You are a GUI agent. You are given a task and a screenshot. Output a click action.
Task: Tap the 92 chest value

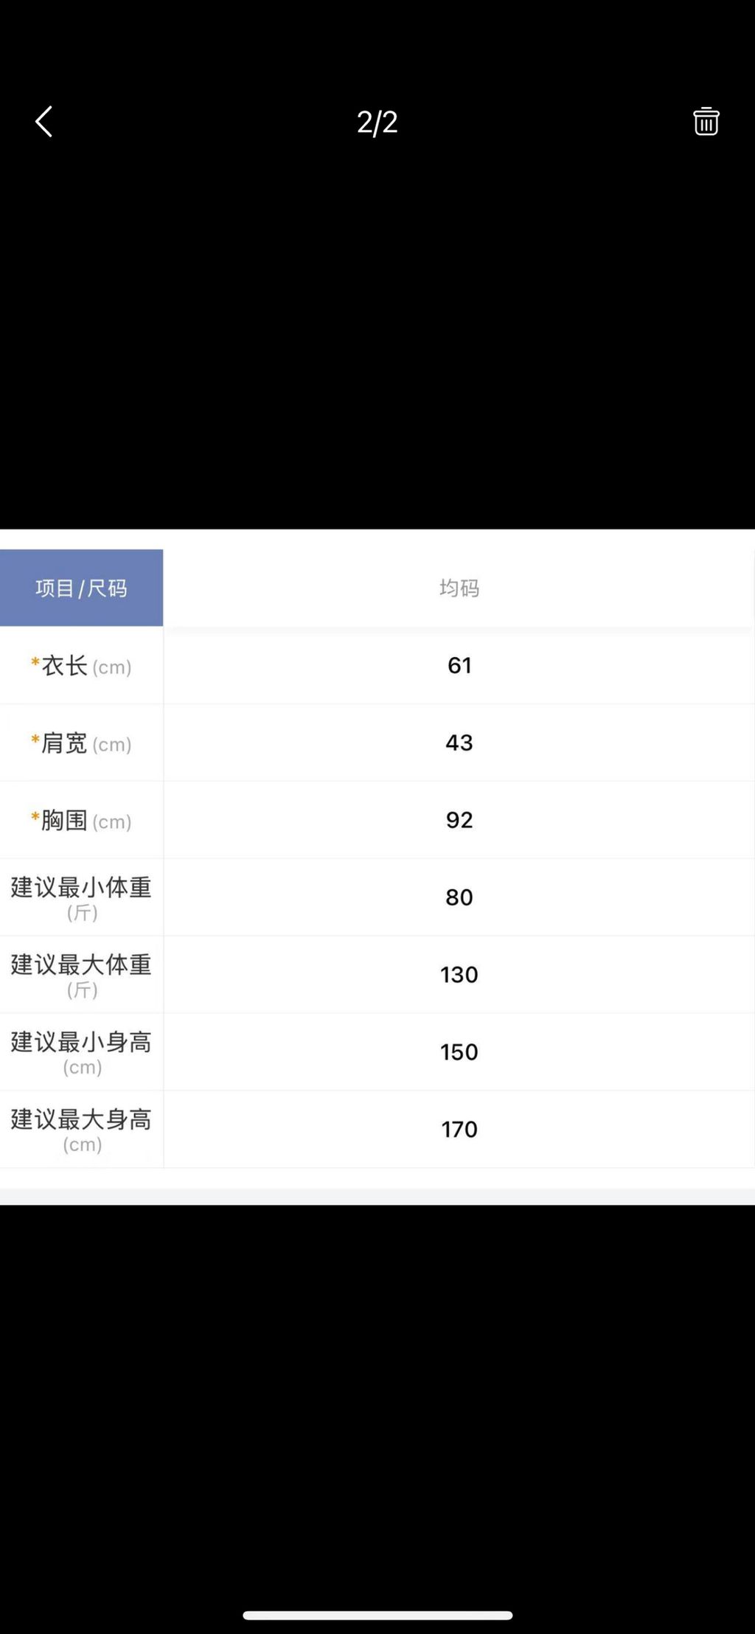point(459,820)
